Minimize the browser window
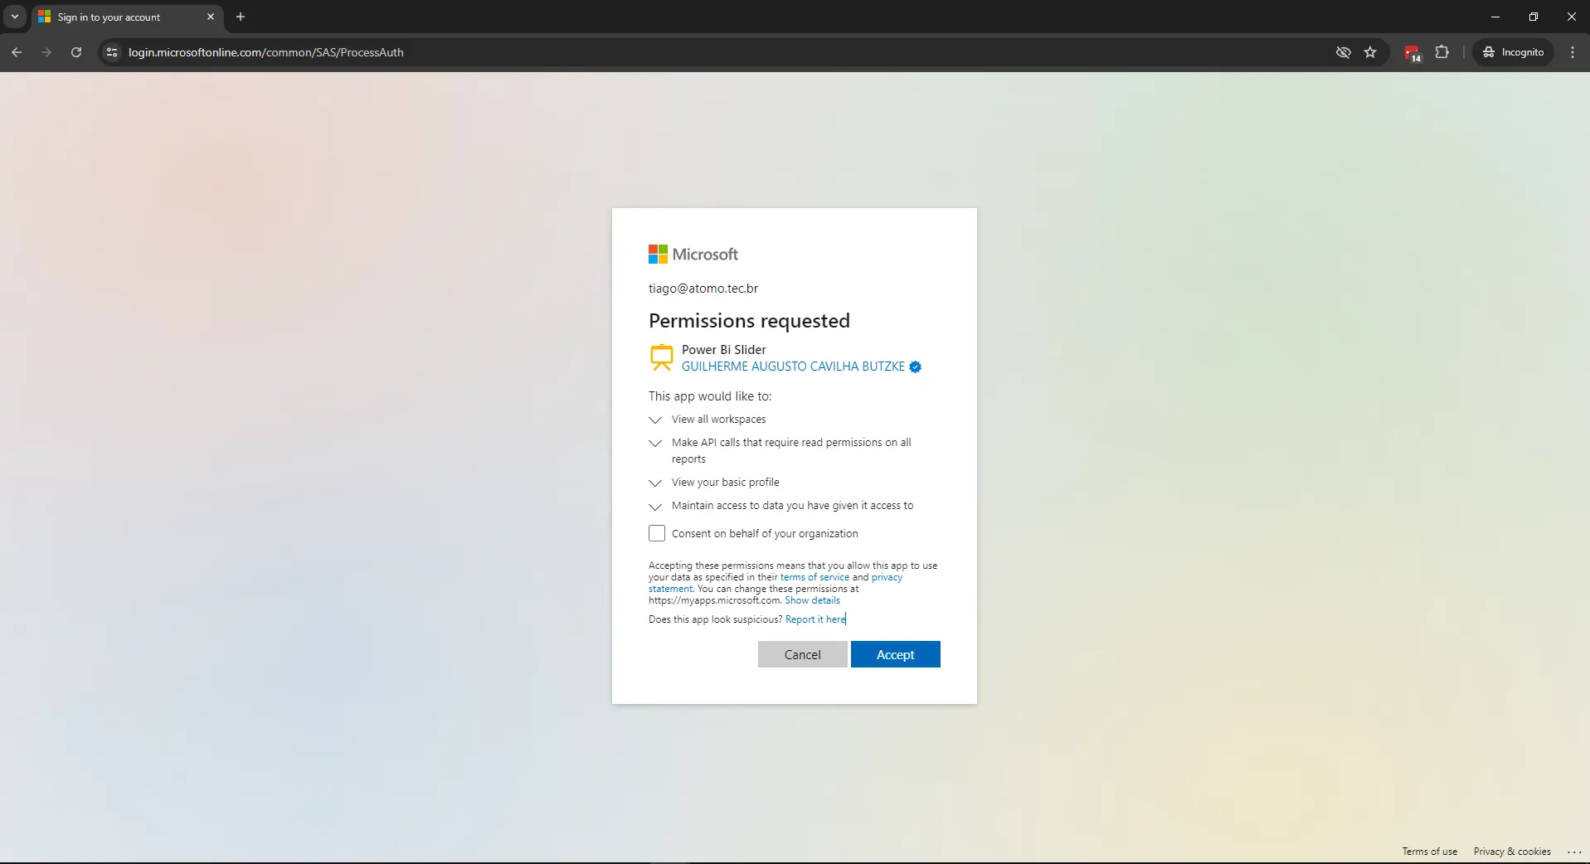The image size is (1590, 864). [x=1495, y=17]
